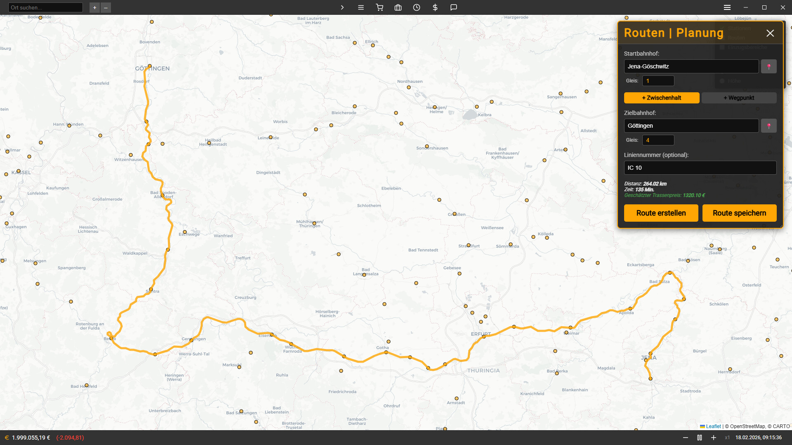This screenshot has height=445, width=792.
Task: Click the list icon in top toolbar
Action: pos(361,7)
